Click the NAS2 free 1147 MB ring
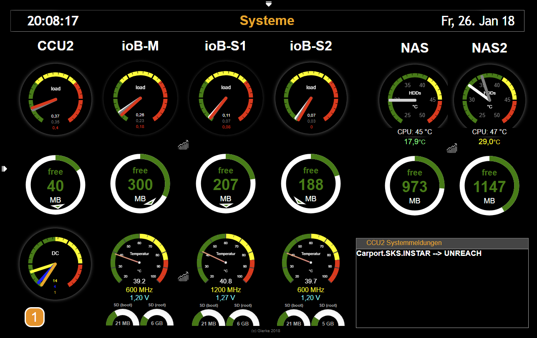Image resolution: width=537 pixels, height=338 pixels. (x=489, y=186)
